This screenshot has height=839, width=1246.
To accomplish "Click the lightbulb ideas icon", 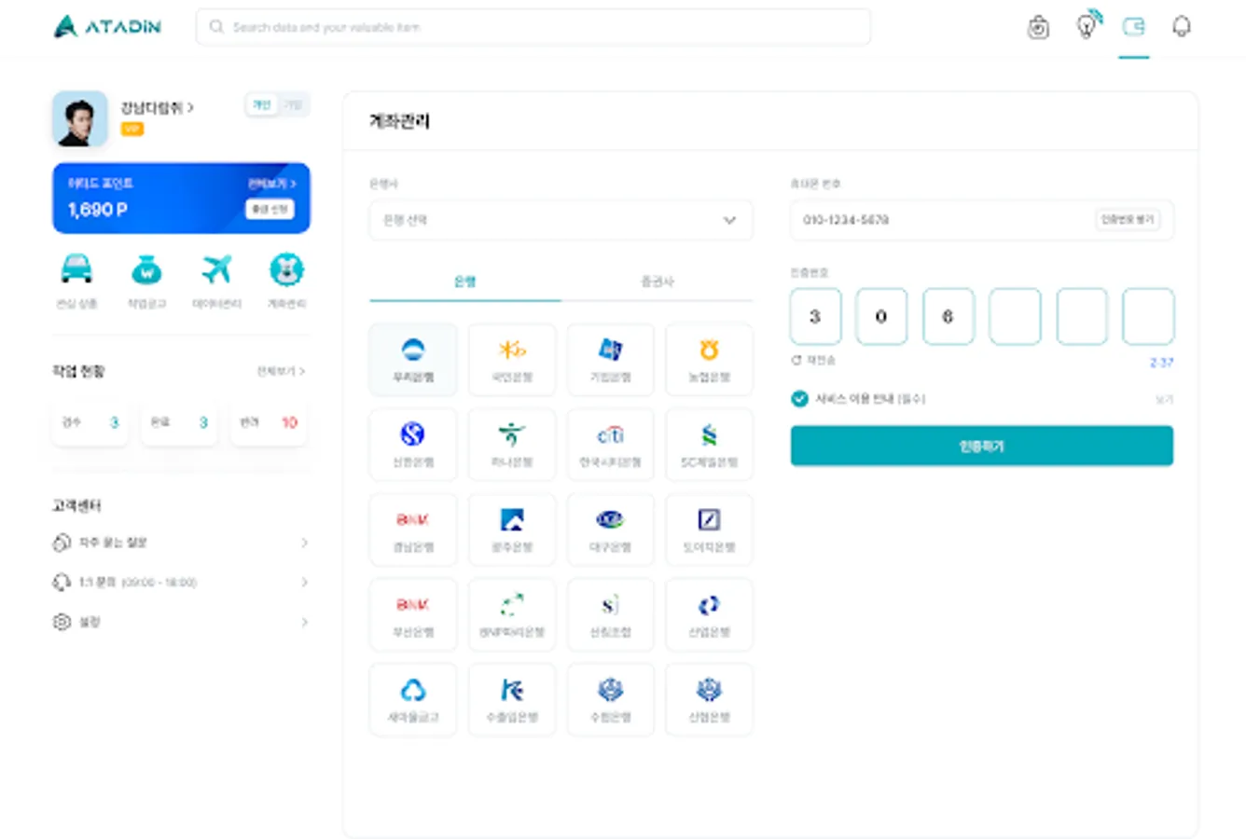I will click(1087, 25).
